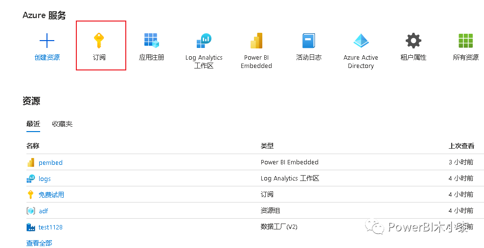
Task: Open the adf resource group link
Action: pos(43,211)
